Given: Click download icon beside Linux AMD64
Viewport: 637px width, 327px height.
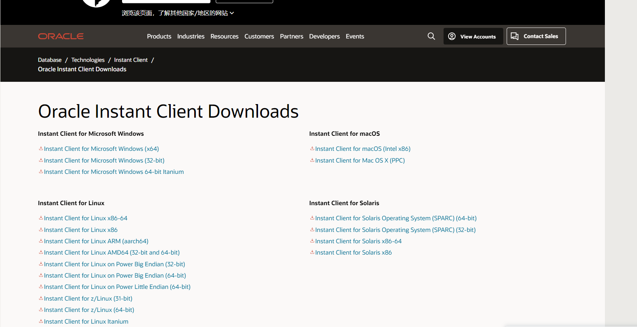Looking at the screenshot, I should (x=41, y=252).
